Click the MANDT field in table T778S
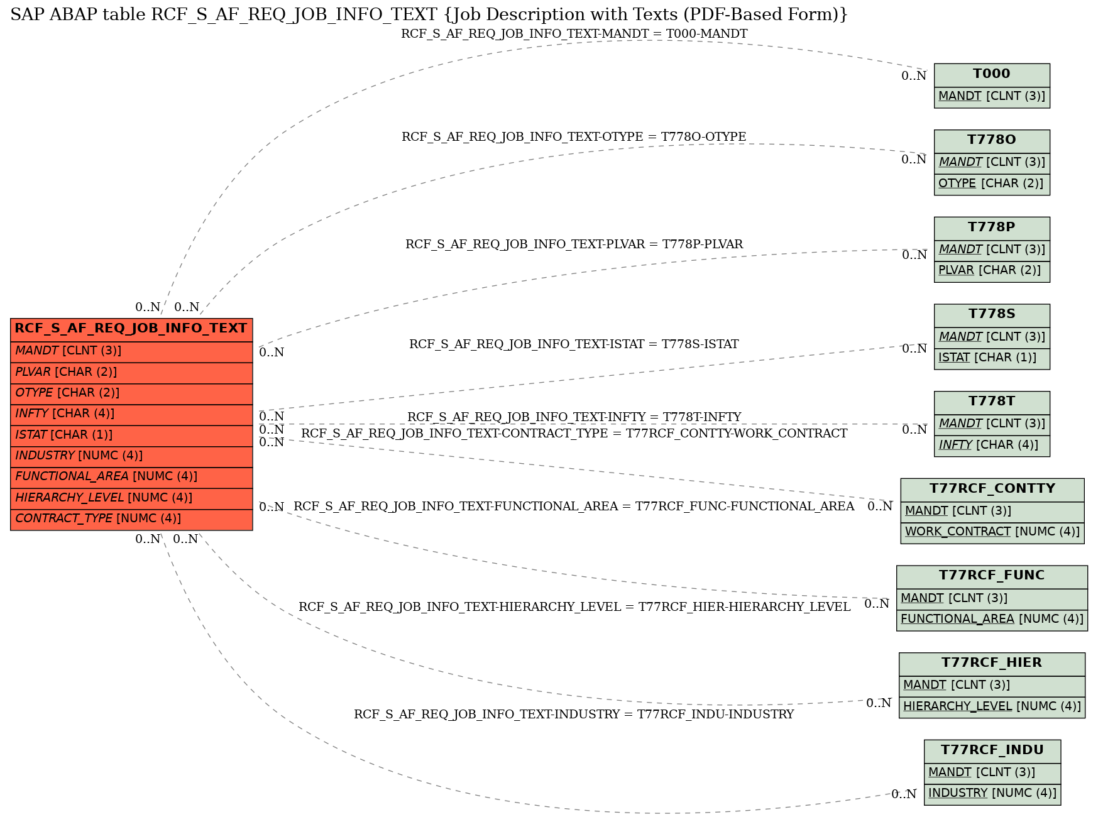 992,337
